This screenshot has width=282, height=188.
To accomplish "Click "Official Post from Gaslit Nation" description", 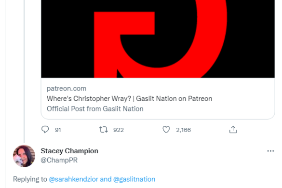I will 95,109.
